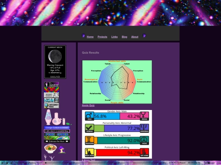Click the 'Waning Crescent' moon text
The height and width of the screenshot is (165, 221).
click(55, 65)
